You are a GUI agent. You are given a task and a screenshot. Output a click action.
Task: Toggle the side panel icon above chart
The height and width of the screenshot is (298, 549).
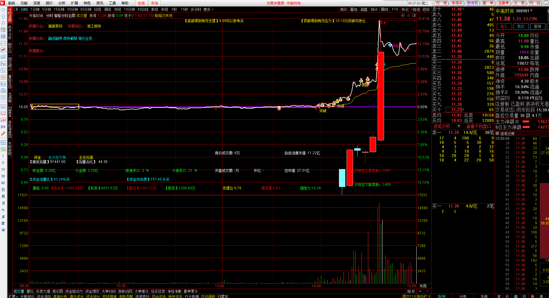point(414,16)
